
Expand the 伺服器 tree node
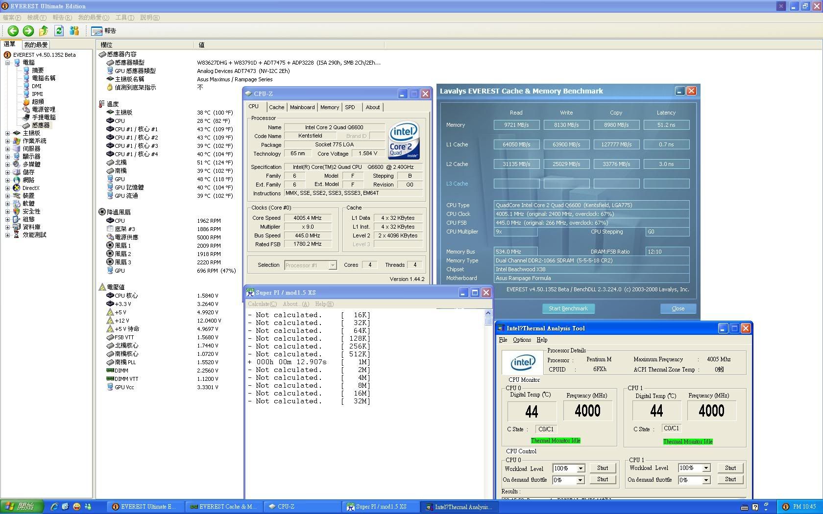[7, 149]
